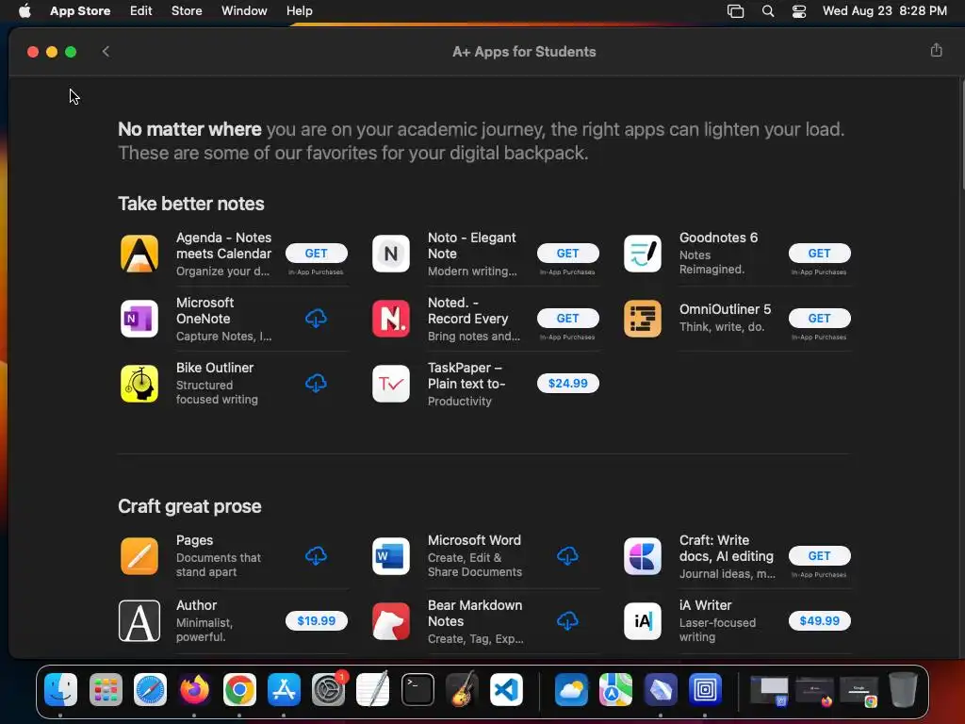Screen dimensions: 965x724
Task: Open the Agenda app icon
Action: pyautogui.click(x=139, y=254)
